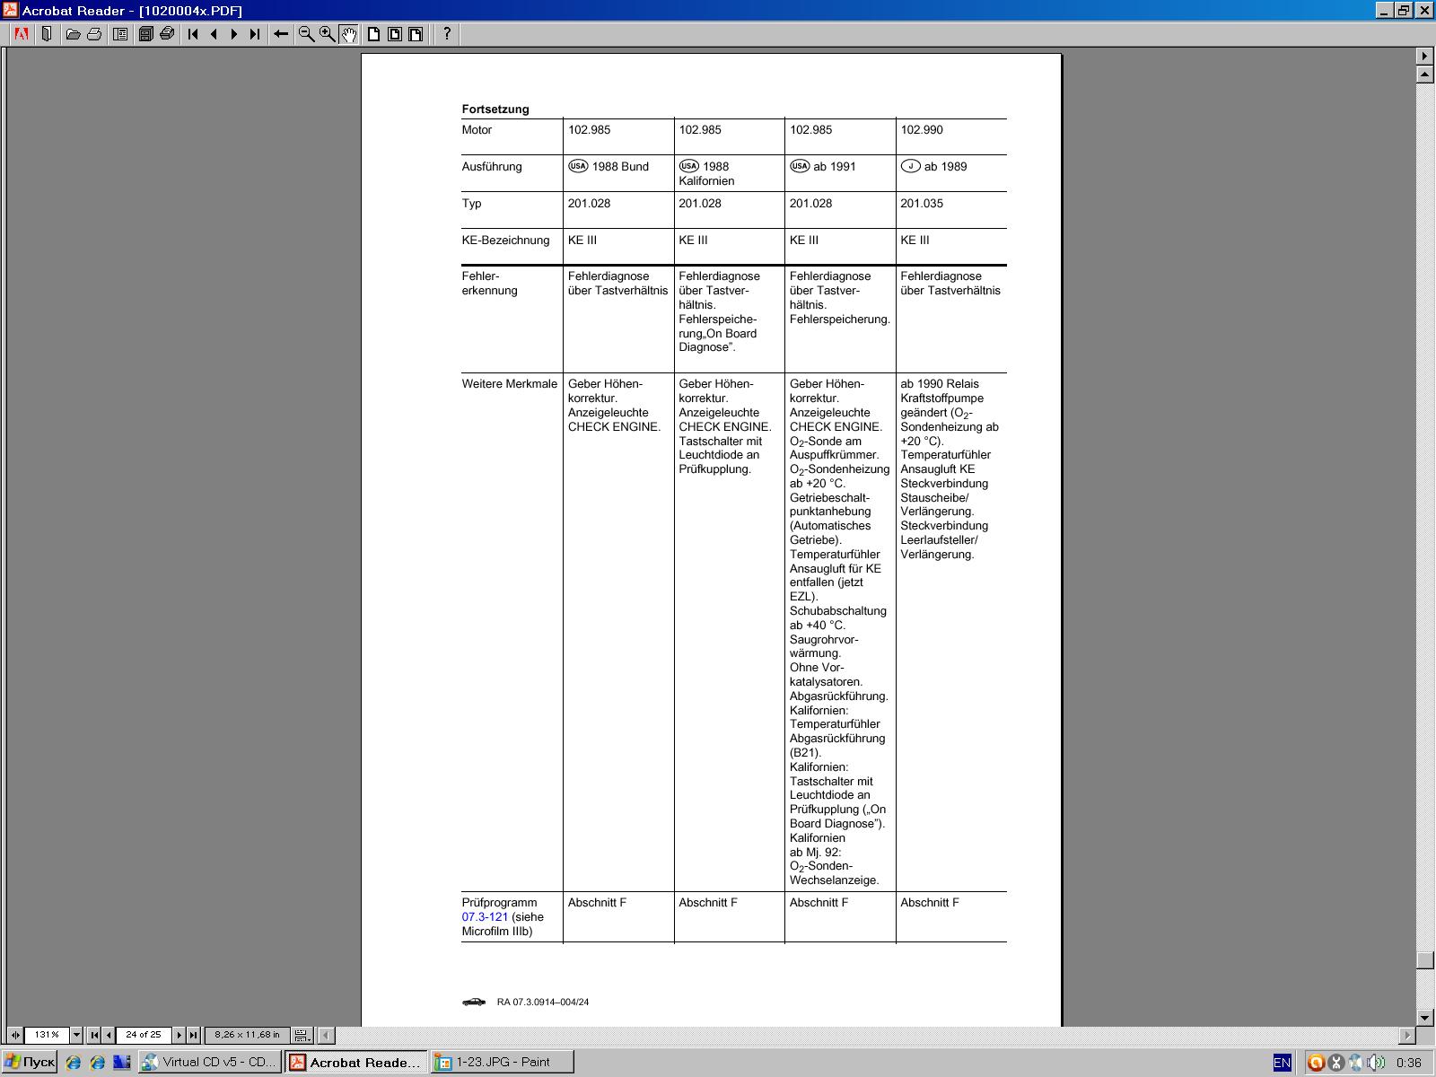Viewport: 1436px width, 1077px height.
Task: Click the pane splitter icon in status bar
Action: point(14,1035)
